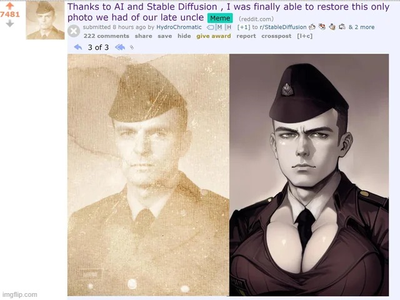The width and height of the screenshot is (400, 300).
Task: Click the give award link
Action: tap(214, 36)
